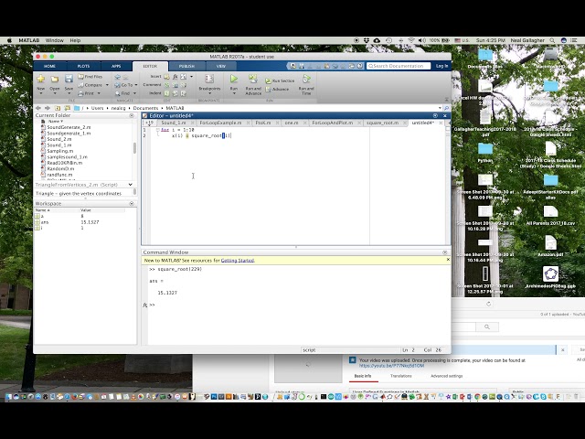Image resolution: width=585 pixels, height=439 pixels.
Task: Click the Help icon in quick access toolbar
Action: [x=359, y=66]
